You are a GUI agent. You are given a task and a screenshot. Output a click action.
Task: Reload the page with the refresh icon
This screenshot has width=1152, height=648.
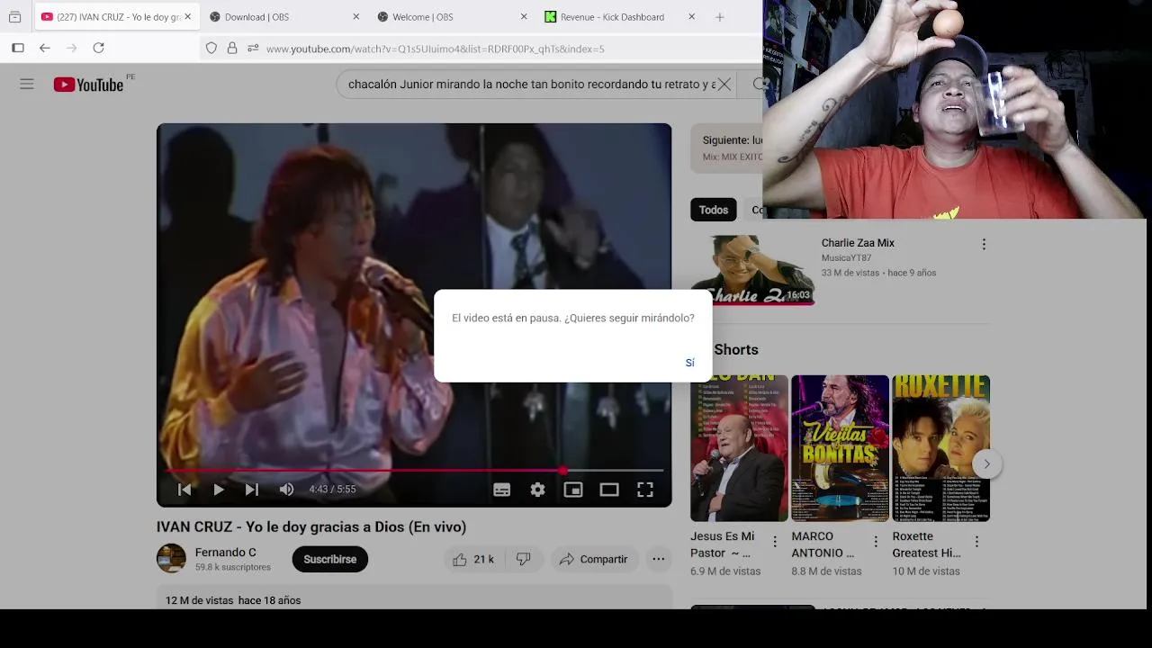[99, 48]
